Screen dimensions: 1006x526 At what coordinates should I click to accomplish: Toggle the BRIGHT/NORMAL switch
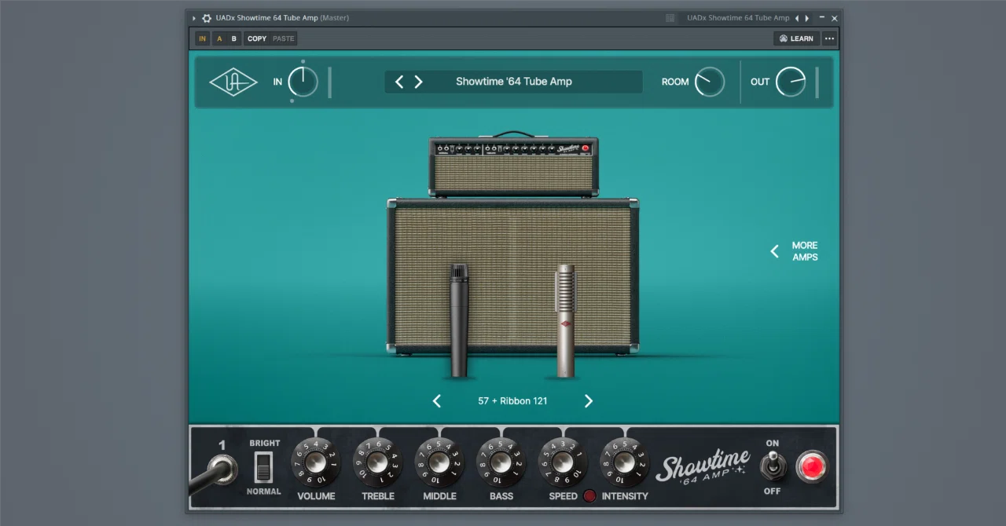coord(264,467)
